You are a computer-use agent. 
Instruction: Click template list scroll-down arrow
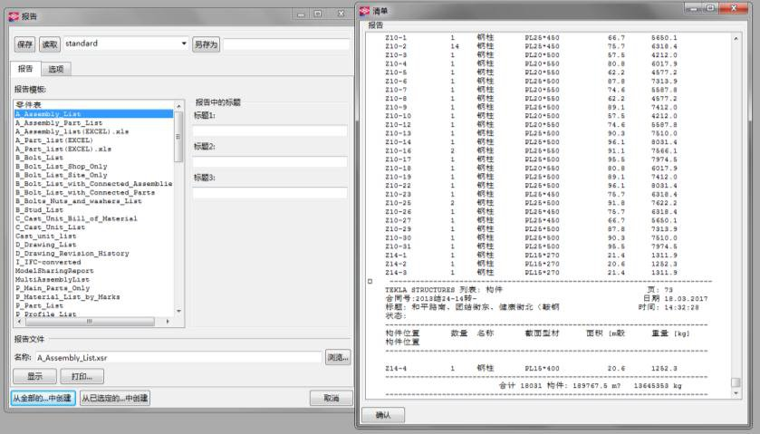pos(178,312)
